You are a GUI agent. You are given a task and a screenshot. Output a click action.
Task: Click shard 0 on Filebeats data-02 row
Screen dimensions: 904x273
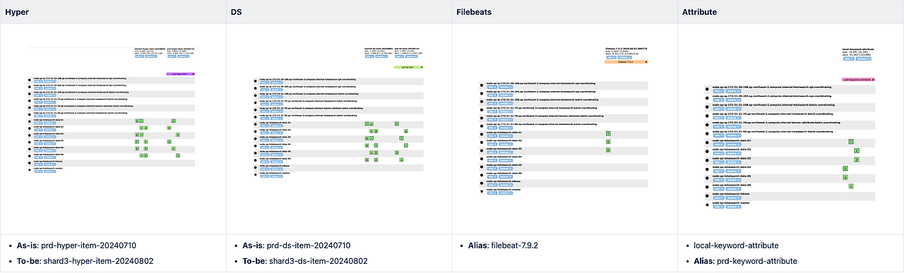[608, 142]
